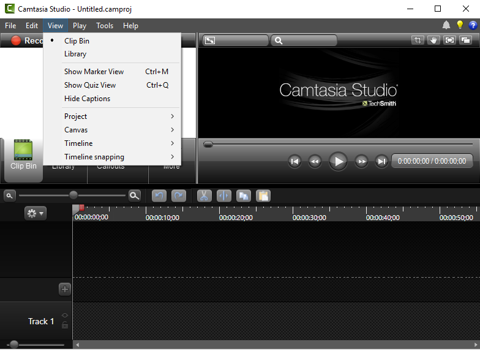Select the pan hand tool icon
Viewport: 480px width, 350px height.
433,40
